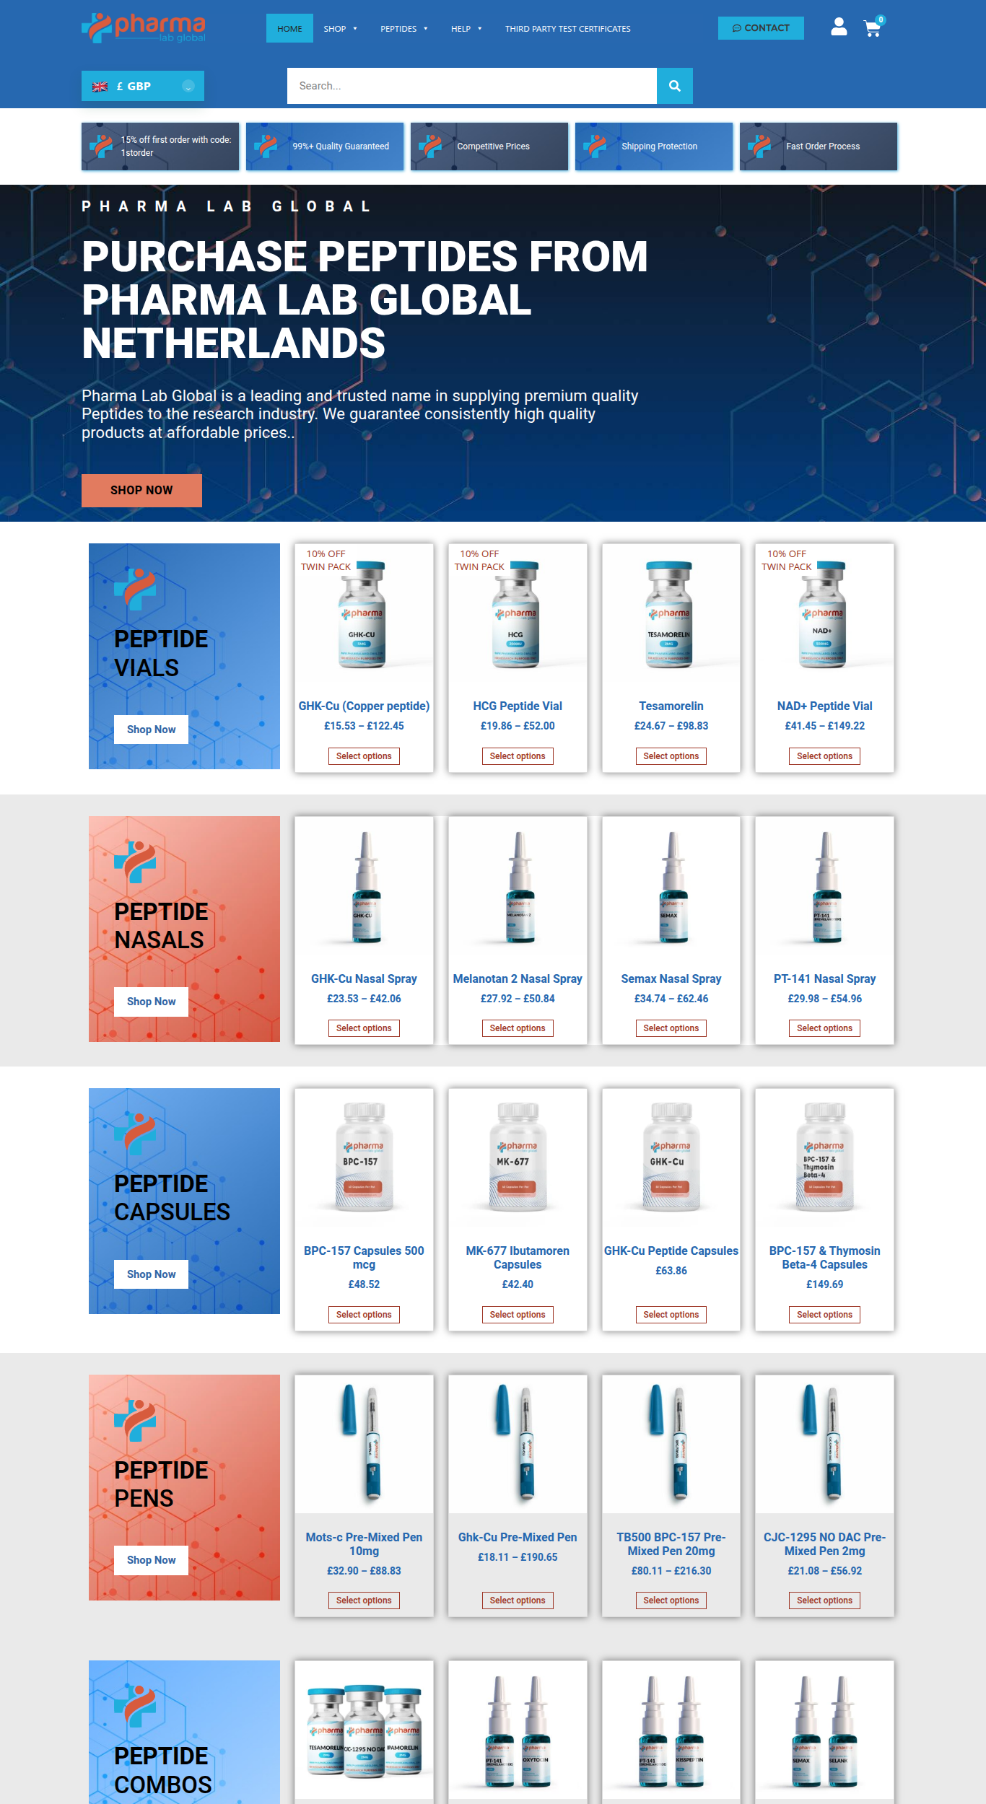Open the NAD+ vial product image

coord(824,613)
